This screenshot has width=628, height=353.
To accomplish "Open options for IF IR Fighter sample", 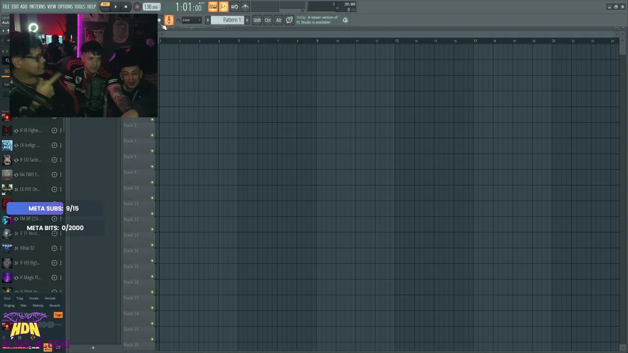I will tap(61, 130).
